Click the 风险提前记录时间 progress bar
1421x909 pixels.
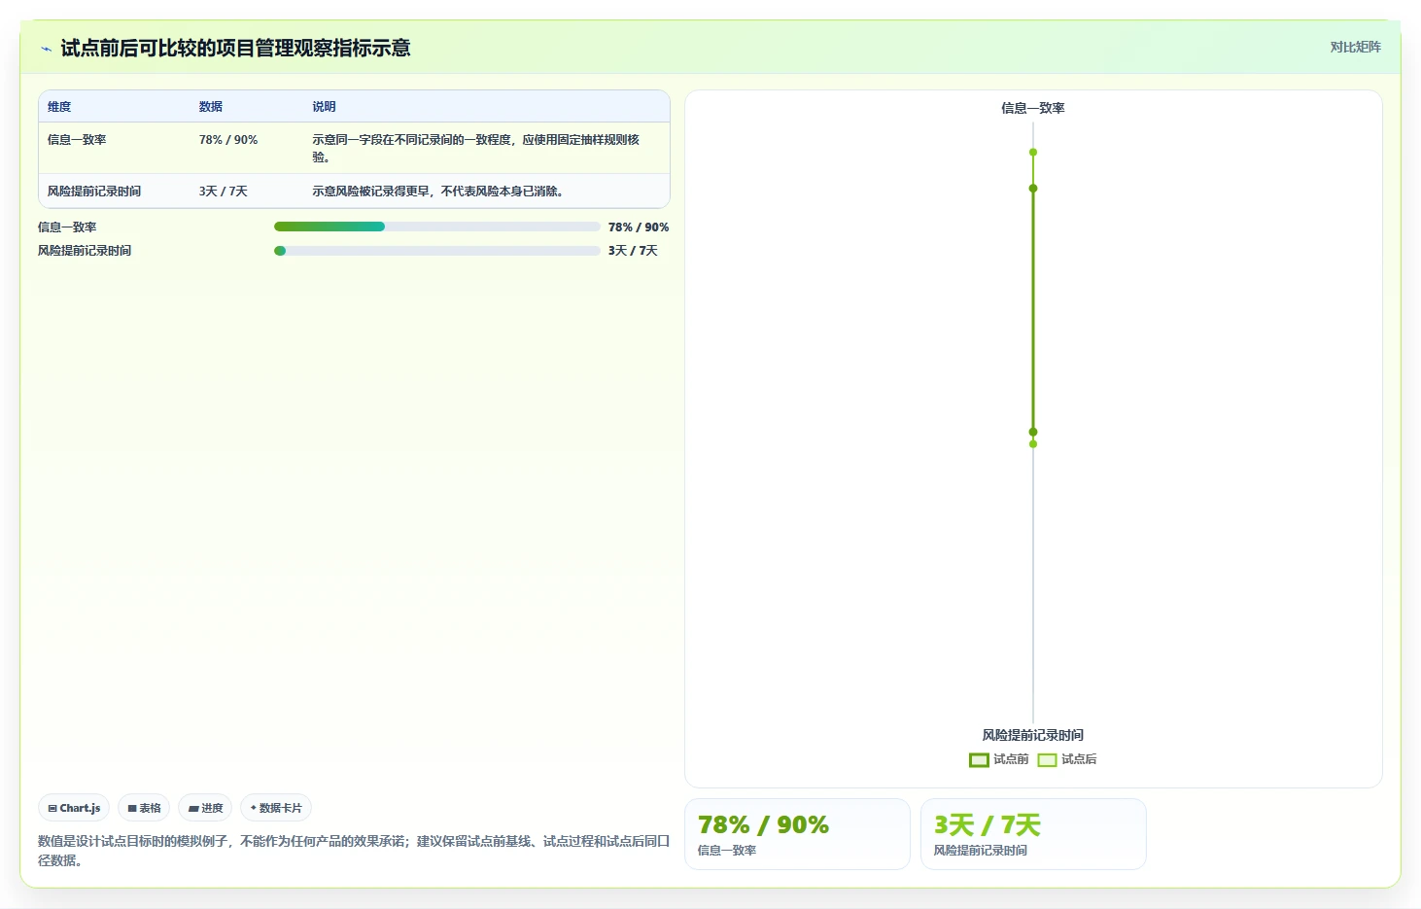coord(437,251)
